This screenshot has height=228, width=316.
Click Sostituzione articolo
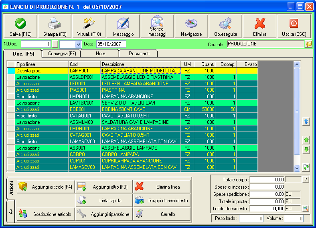click(x=46, y=214)
